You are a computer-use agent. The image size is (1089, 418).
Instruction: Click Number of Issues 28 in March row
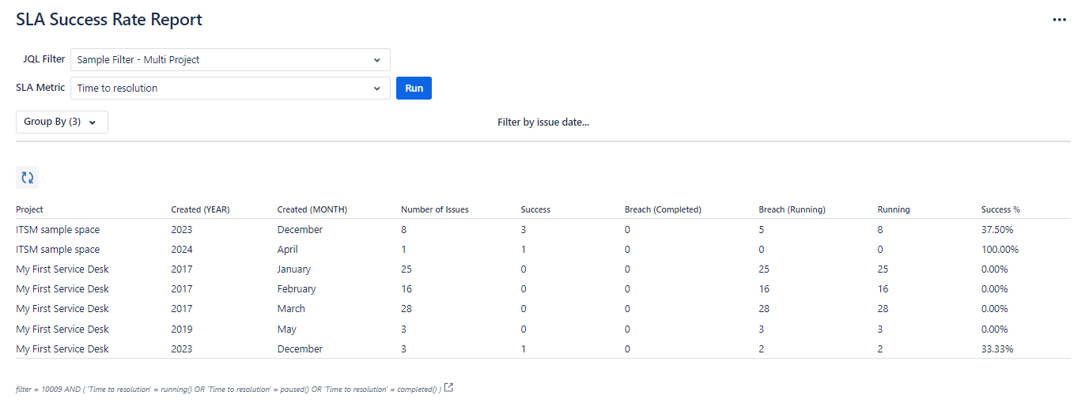pos(406,309)
